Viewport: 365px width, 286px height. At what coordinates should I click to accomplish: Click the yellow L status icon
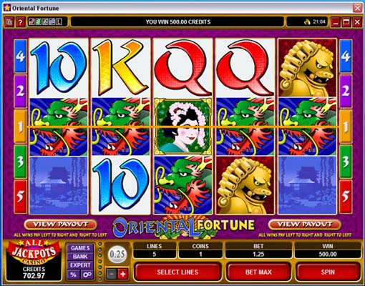click(x=59, y=22)
